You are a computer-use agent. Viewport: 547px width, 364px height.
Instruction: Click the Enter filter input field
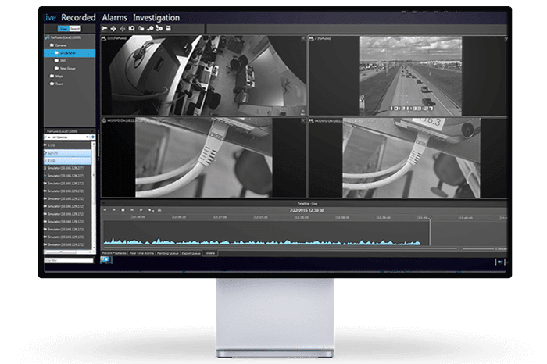click(69, 260)
